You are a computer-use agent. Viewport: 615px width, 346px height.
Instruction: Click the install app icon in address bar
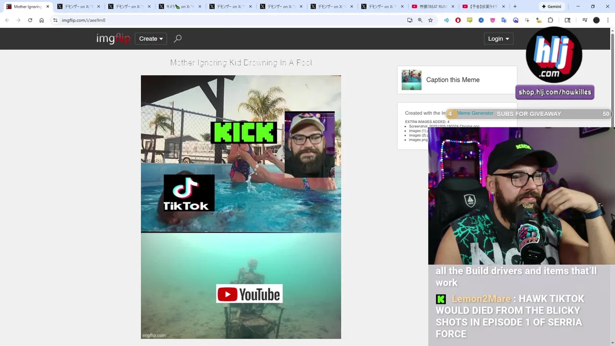[410, 20]
